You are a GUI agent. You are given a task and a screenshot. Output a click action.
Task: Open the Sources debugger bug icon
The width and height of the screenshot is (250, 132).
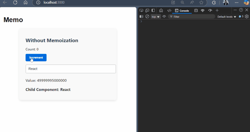tap(196, 11)
